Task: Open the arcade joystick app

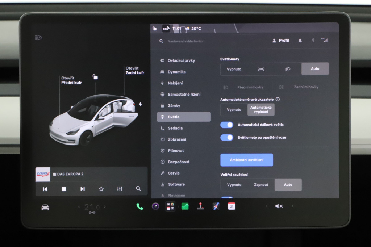Action: [x=200, y=206]
